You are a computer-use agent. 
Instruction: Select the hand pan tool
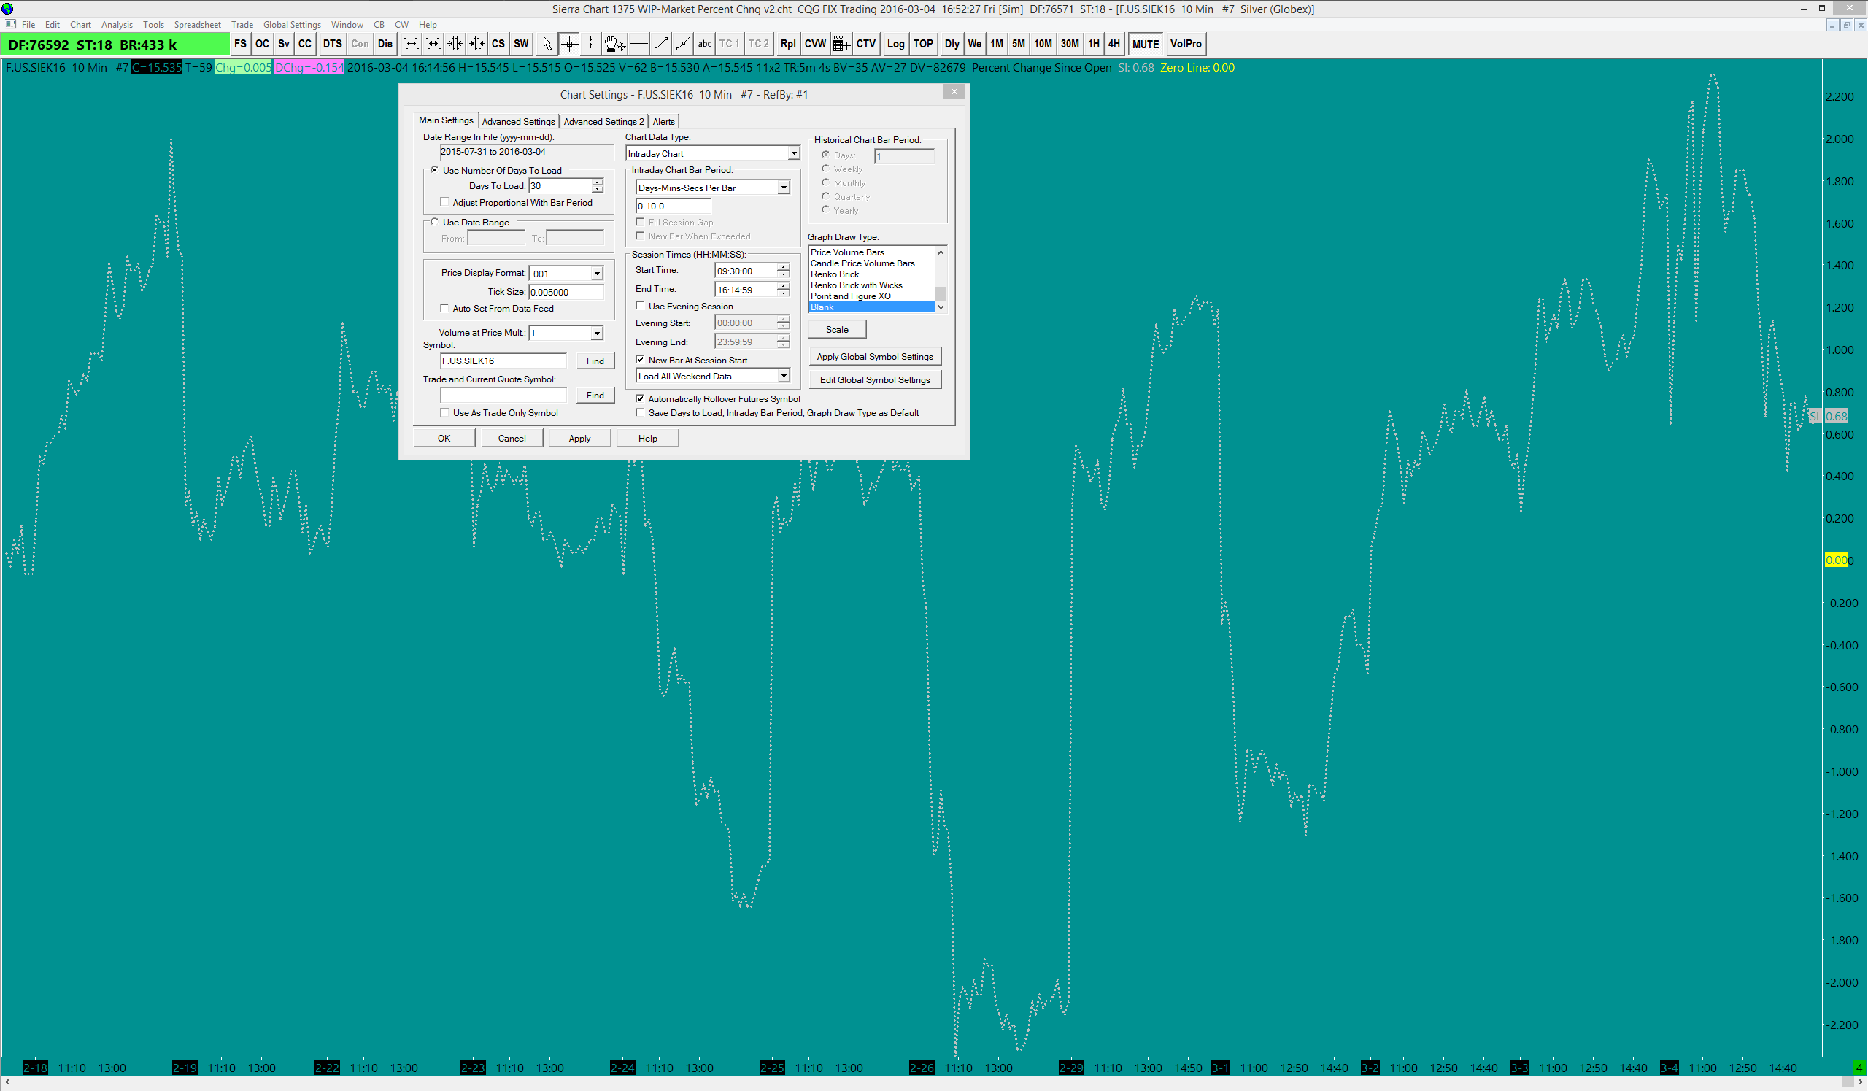[614, 44]
